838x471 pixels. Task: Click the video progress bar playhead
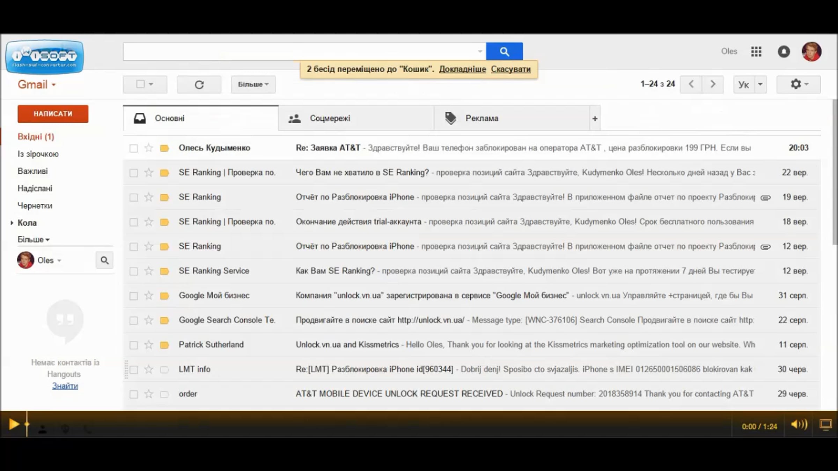coord(27,424)
